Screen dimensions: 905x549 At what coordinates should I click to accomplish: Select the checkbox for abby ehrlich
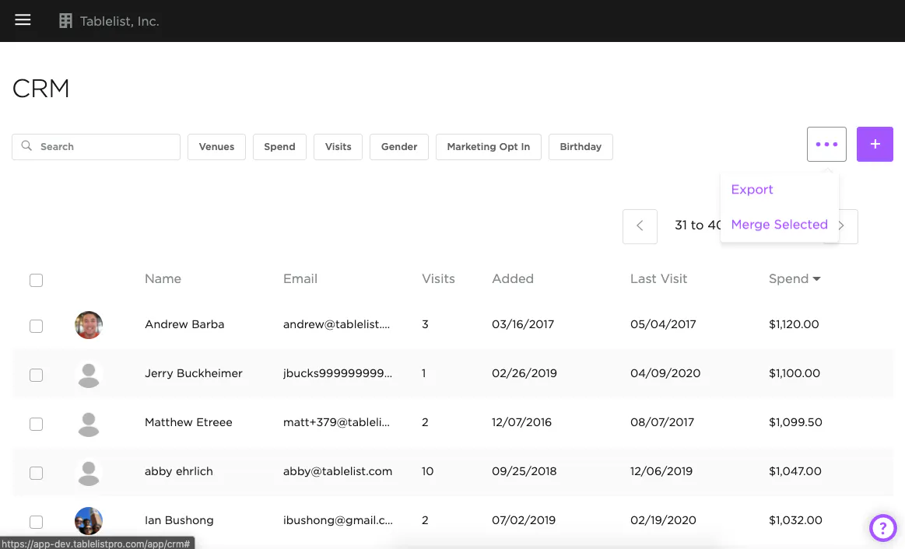click(x=37, y=473)
